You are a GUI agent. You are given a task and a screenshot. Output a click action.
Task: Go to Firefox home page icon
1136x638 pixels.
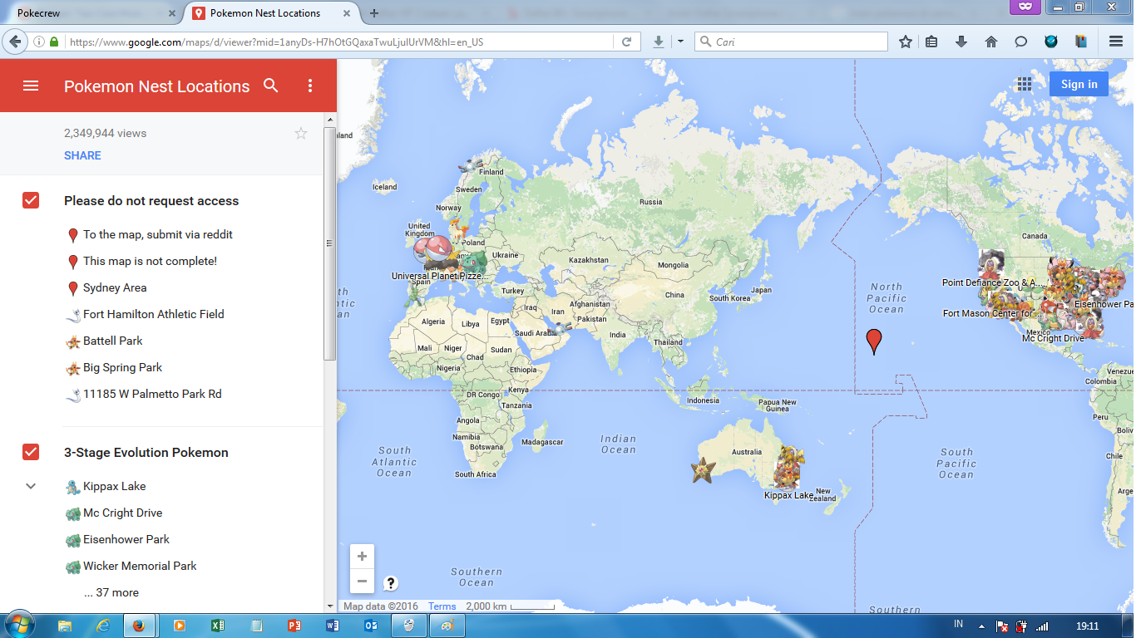991,42
